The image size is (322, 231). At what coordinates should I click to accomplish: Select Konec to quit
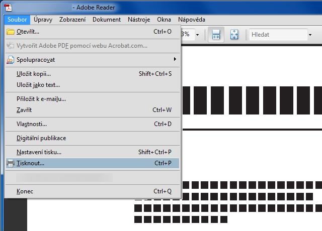pyautogui.click(x=93, y=191)
